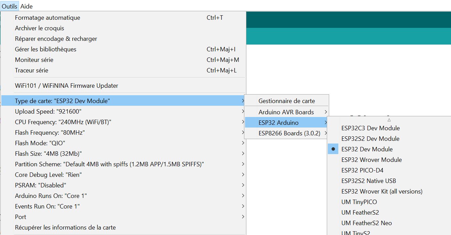Select the ESP32 Dev Module radio option
Image resolution: width=451 pixels, height=235 pixels.
point(367,149)
